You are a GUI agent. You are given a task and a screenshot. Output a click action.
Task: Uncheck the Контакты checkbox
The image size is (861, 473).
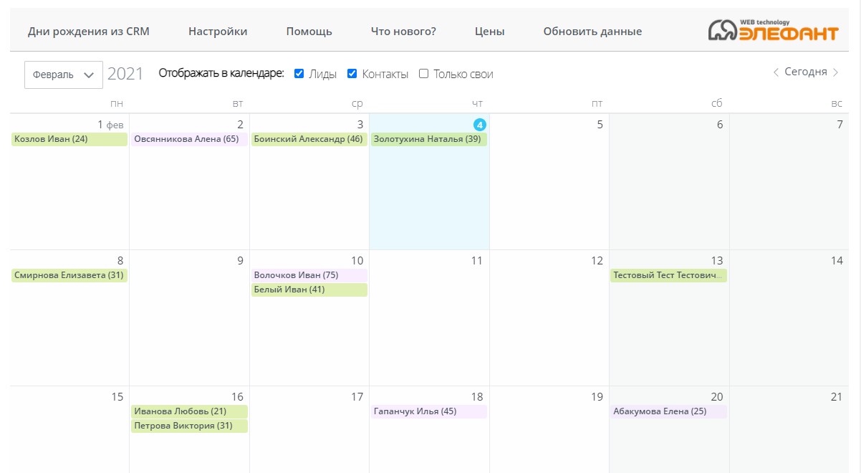pyautogui.click(x=352, y=74)
